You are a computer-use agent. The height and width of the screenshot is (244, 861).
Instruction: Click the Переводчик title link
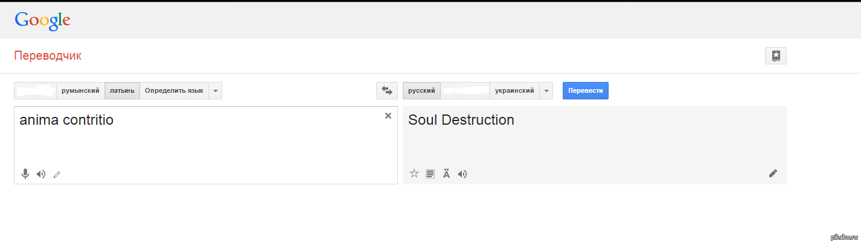(x=48, y=56)
